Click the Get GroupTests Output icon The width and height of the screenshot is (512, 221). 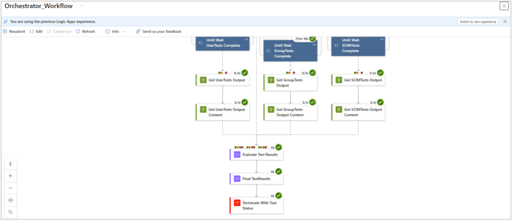[271, 80]
